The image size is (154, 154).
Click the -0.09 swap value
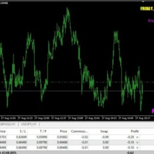click(105, 137)
